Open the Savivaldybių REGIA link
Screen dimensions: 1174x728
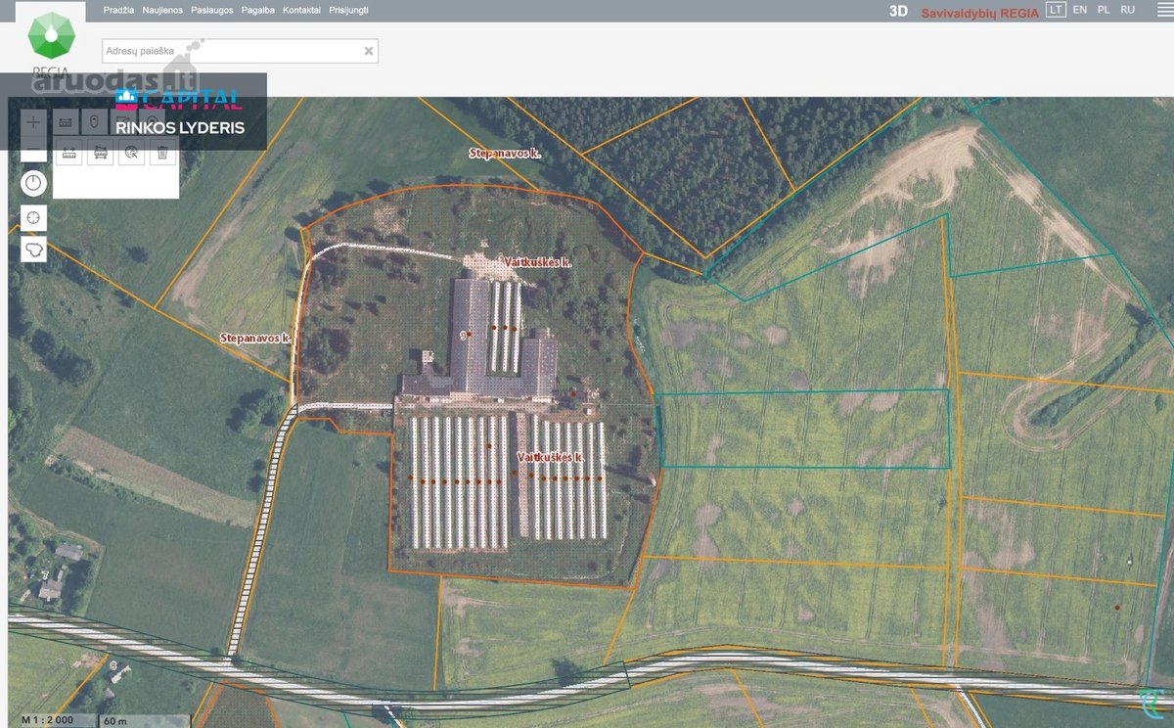click(x=979, y=12)
